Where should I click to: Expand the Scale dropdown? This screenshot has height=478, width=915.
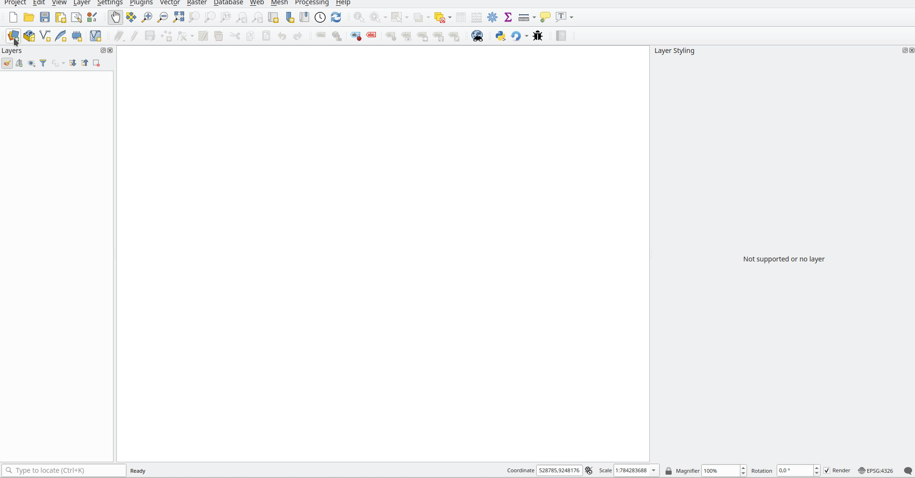coord(654,470)
